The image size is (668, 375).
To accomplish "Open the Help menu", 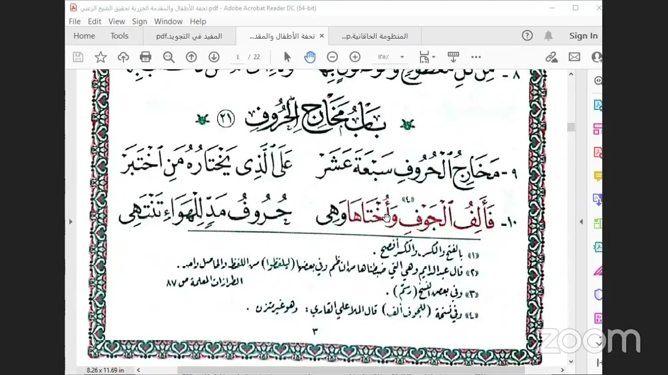I will coord(198,21).
